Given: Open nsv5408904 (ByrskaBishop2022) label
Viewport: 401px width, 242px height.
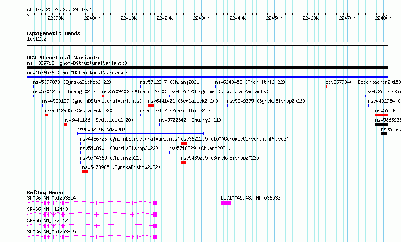Looking at the screenshot, I should [119, 148].
